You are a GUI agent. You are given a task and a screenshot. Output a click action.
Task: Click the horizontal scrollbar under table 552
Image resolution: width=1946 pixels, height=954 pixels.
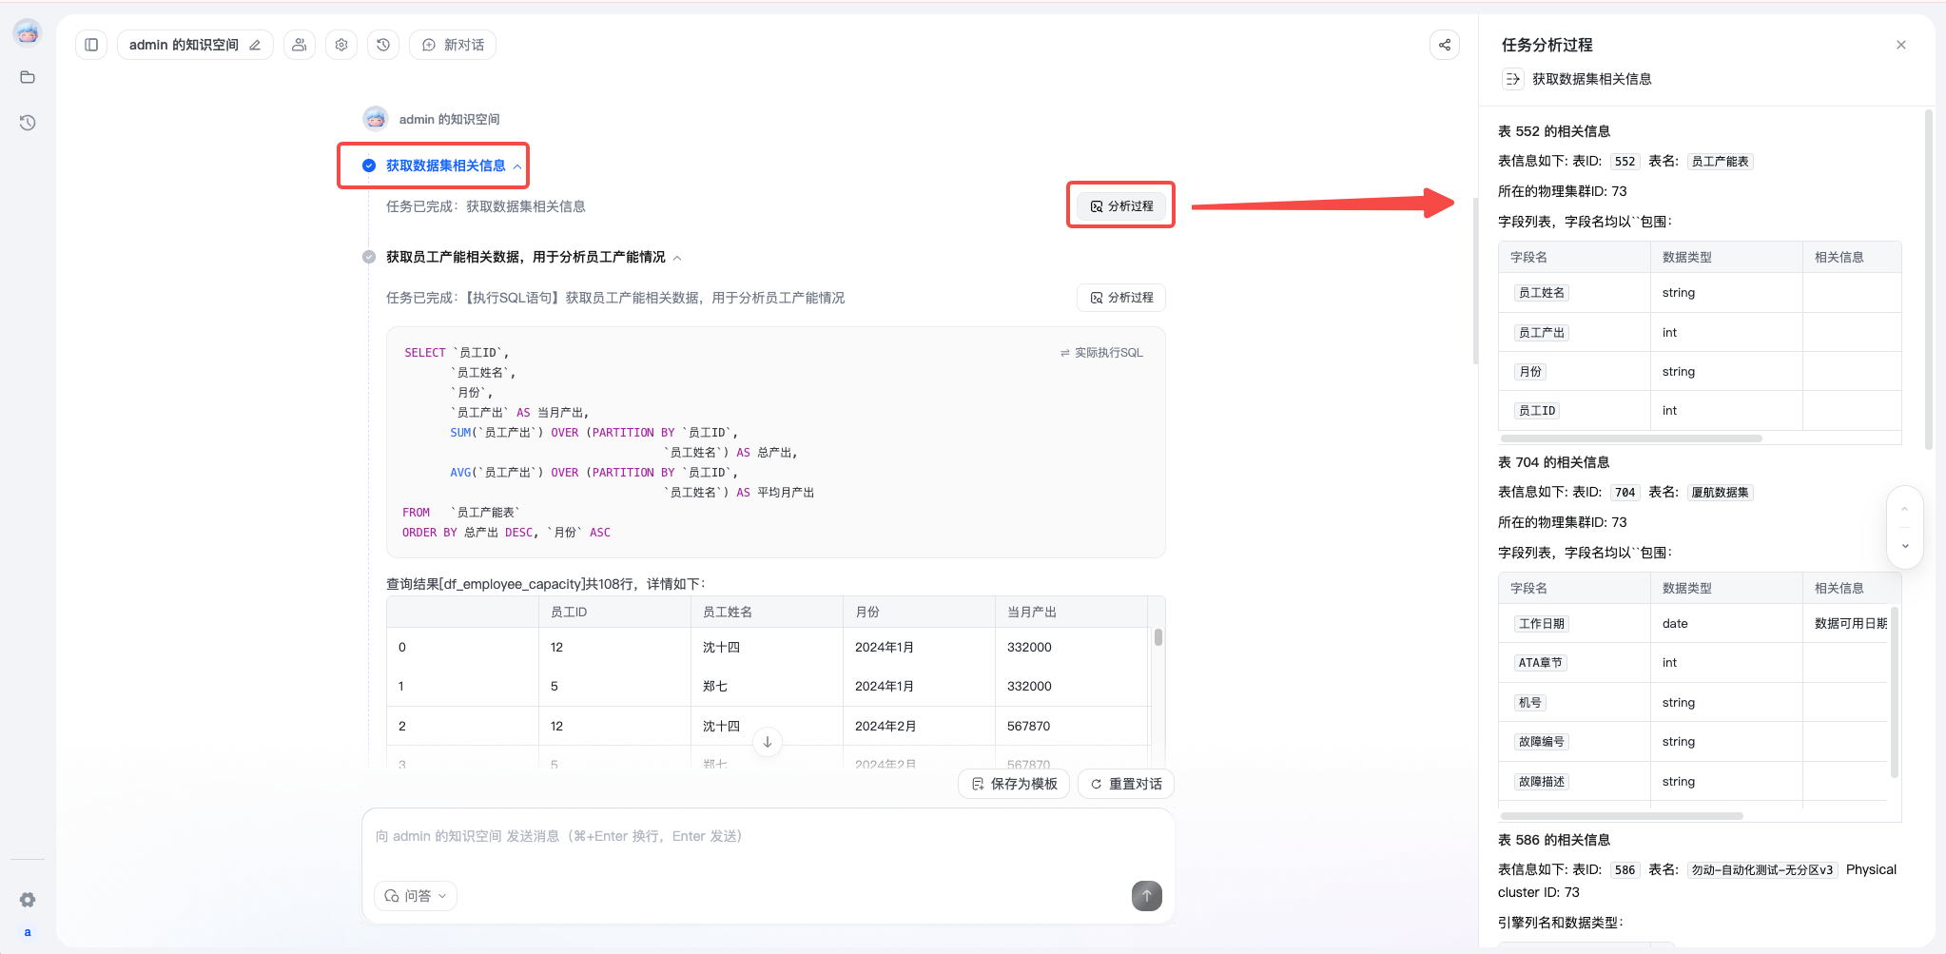pyautogui.click(x=1631, y=438)
